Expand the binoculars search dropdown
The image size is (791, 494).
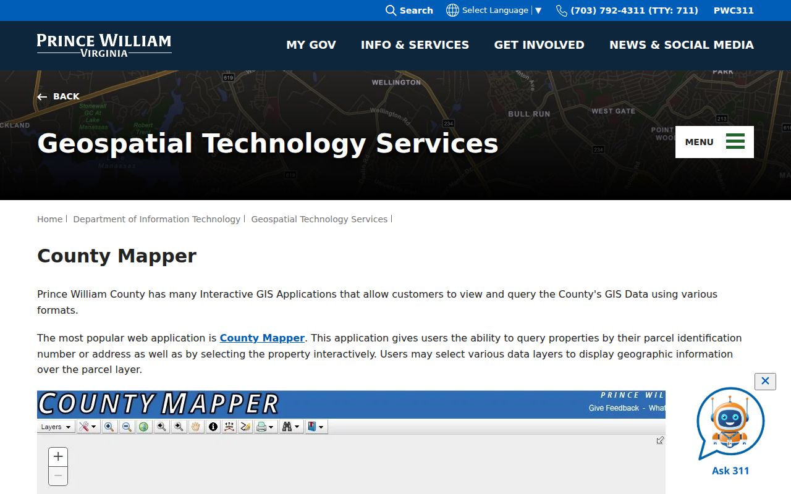[291, 427]
